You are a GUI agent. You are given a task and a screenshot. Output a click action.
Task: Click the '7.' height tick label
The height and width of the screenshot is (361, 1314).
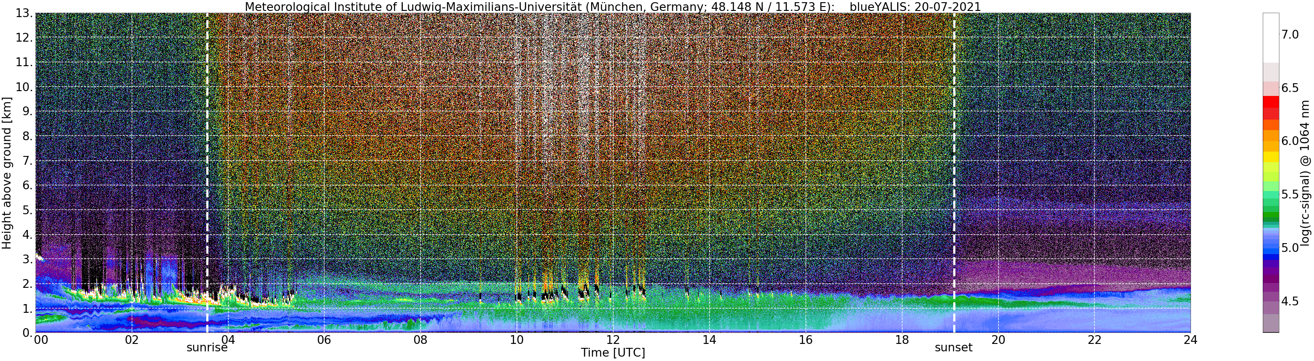pyautogui.click(x=27, y=161)
